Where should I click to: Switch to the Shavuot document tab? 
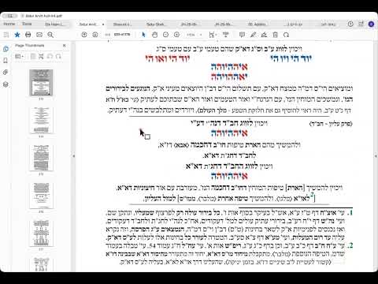[123, 24]
